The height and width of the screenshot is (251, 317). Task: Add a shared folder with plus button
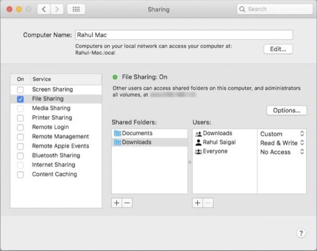[117, 203]
